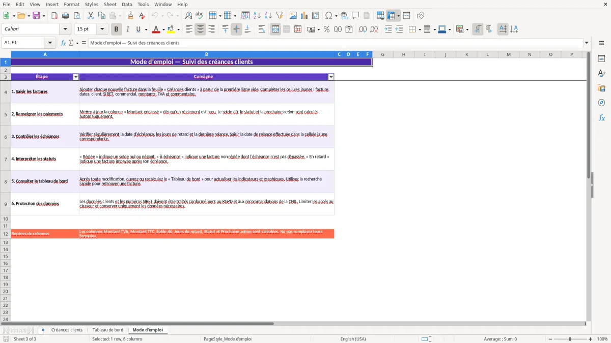Sort descending Z to A
Image resolution: width=611 pixels, height=343 pixels.
pos(268,16)
